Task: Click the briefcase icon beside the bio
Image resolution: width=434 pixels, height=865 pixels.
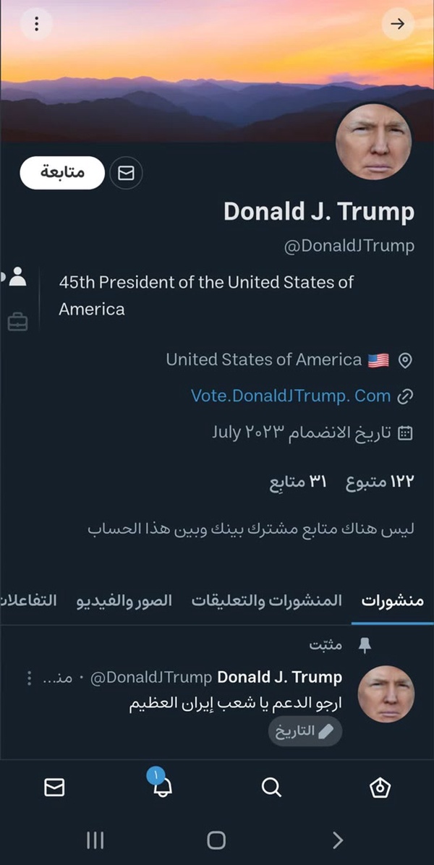Action: point(17,321)
